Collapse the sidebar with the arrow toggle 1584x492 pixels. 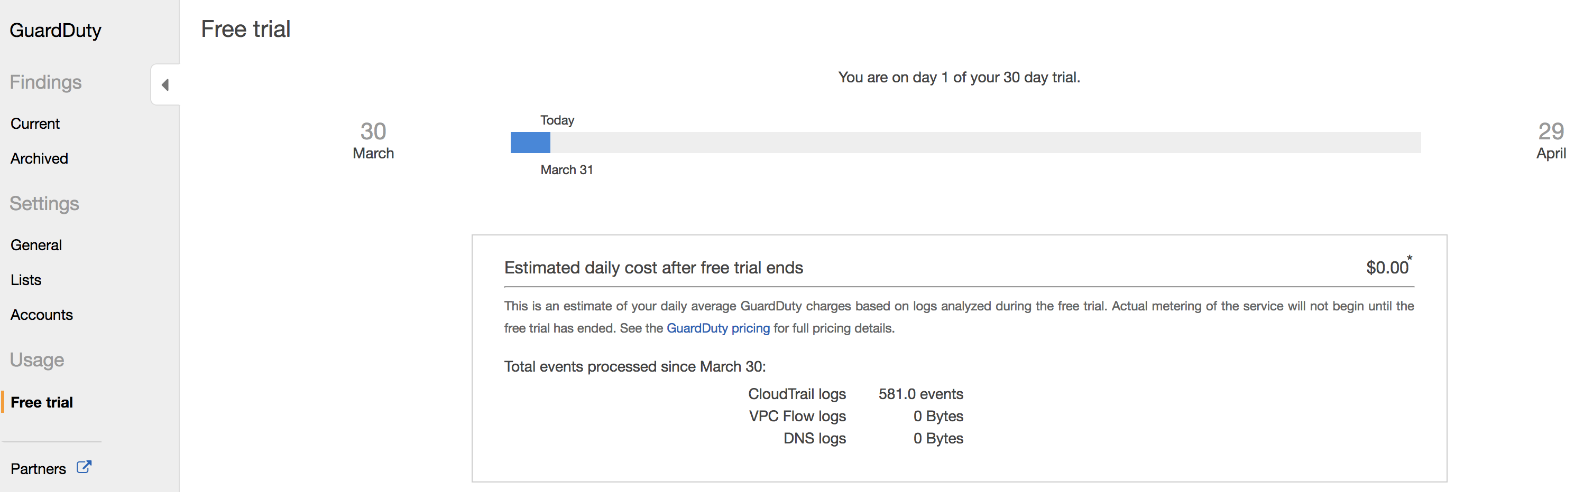click(165, 85)
